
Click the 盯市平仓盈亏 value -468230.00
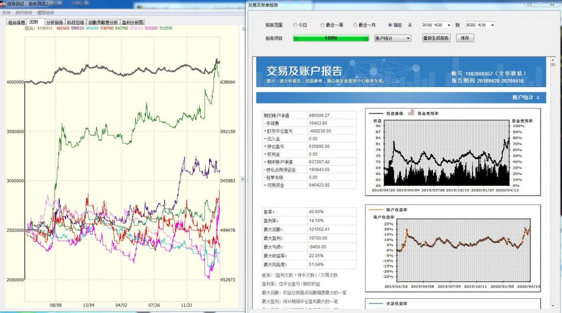coord(320,131)
